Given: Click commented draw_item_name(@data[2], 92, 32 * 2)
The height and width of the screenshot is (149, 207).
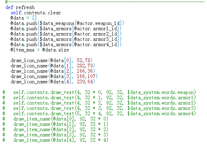Looking at the screenshot, I should [55, 129].
